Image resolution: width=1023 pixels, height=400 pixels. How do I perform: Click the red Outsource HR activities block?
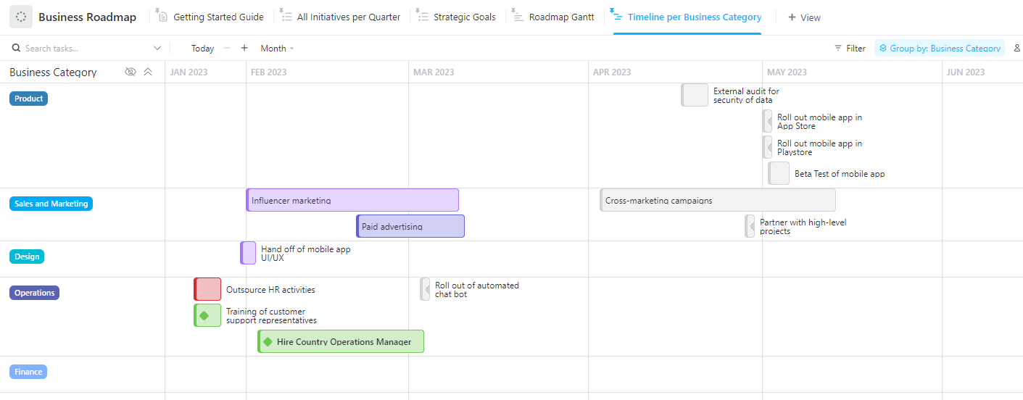click(x=208, y=289)
